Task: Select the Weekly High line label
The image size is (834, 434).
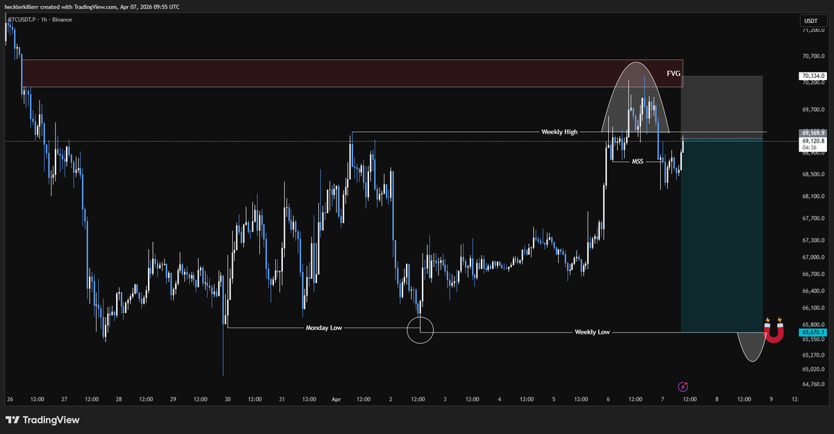Action: point(559,131)
